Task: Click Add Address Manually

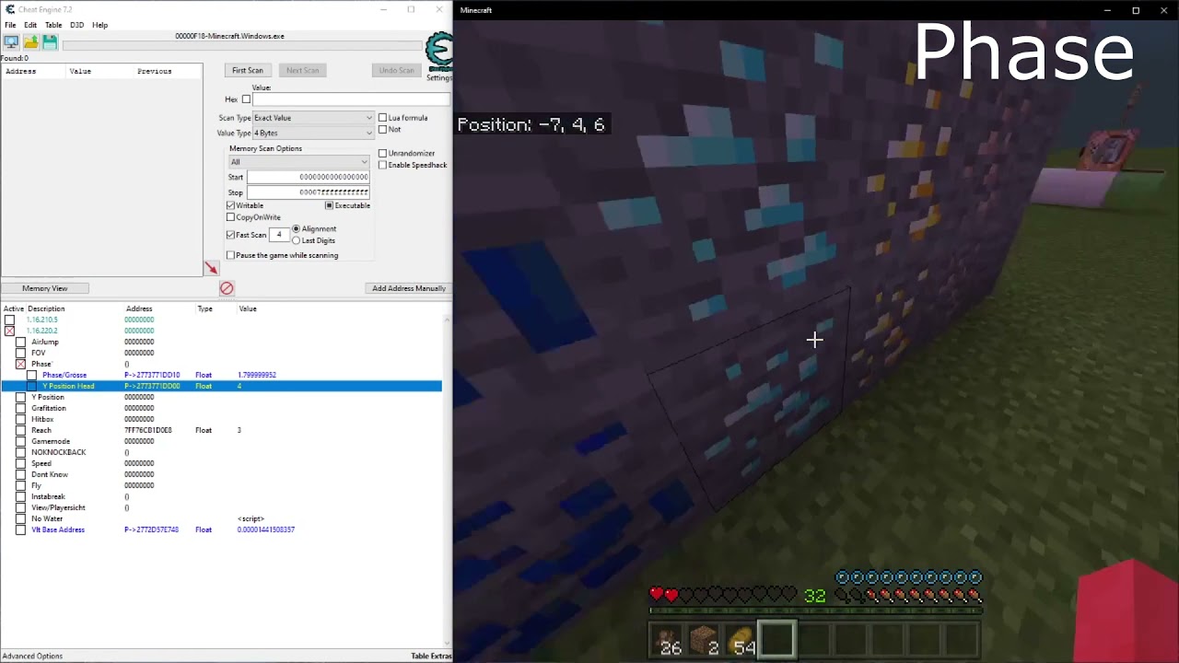Action: [409, 288]
